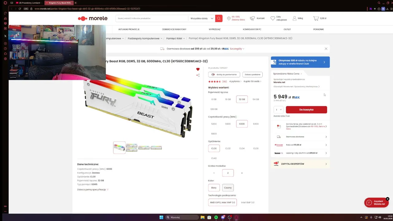Click the VPN badge in address bar
The image size is (393, 221).
(x=26, y=9)
